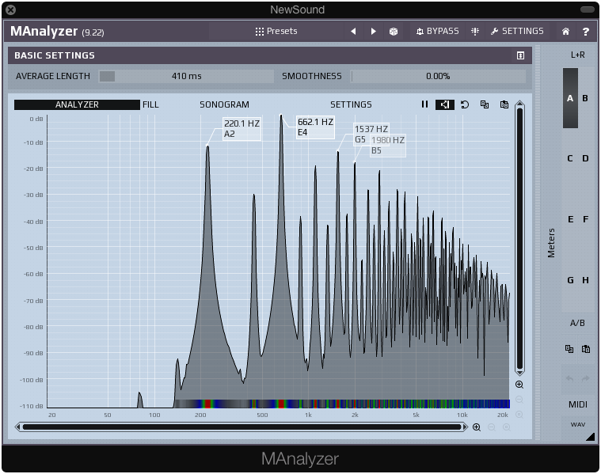
Task: Zoom in horizontally with magnifier plus
Action: coord(477,427)
